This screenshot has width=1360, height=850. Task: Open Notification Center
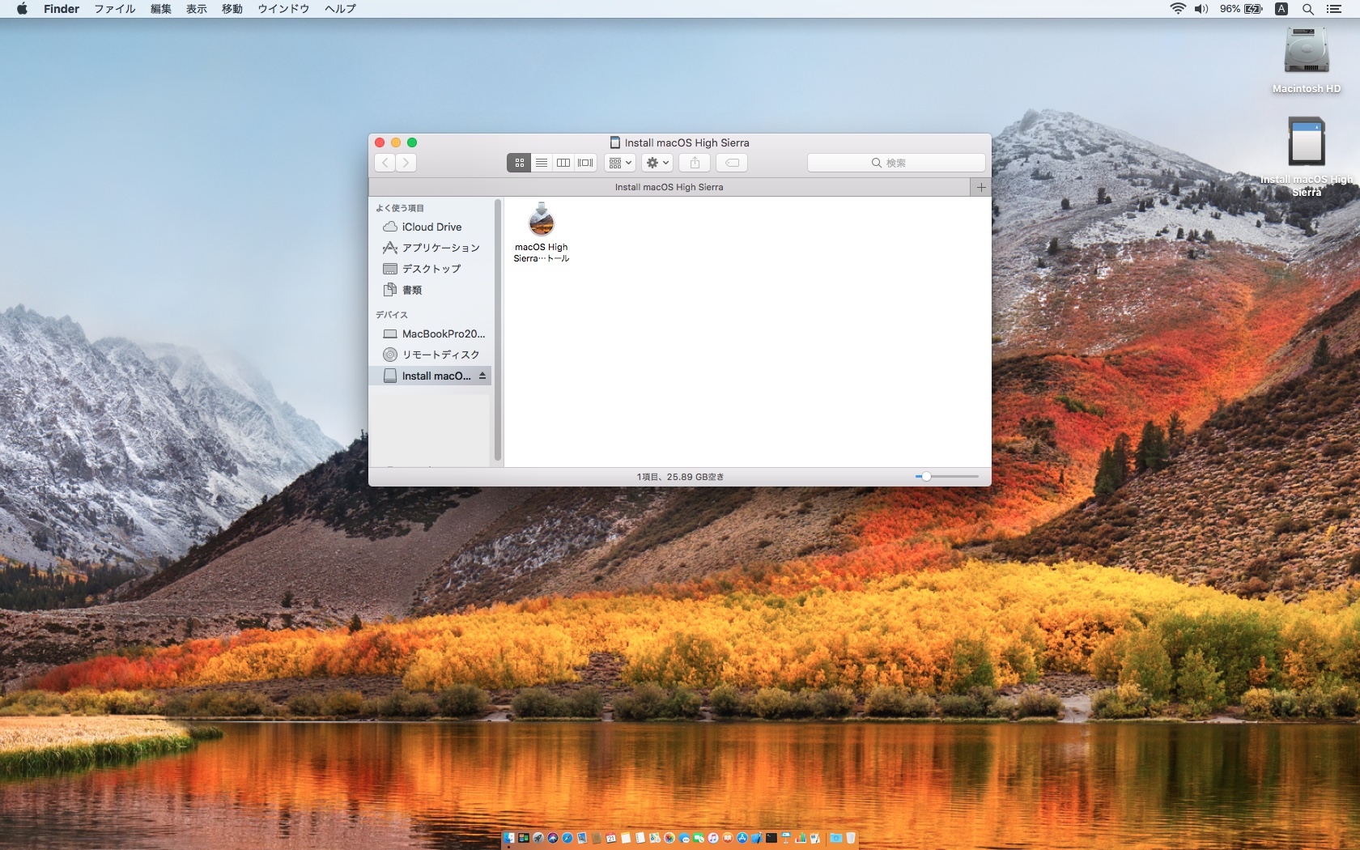tap(1334, 9)
